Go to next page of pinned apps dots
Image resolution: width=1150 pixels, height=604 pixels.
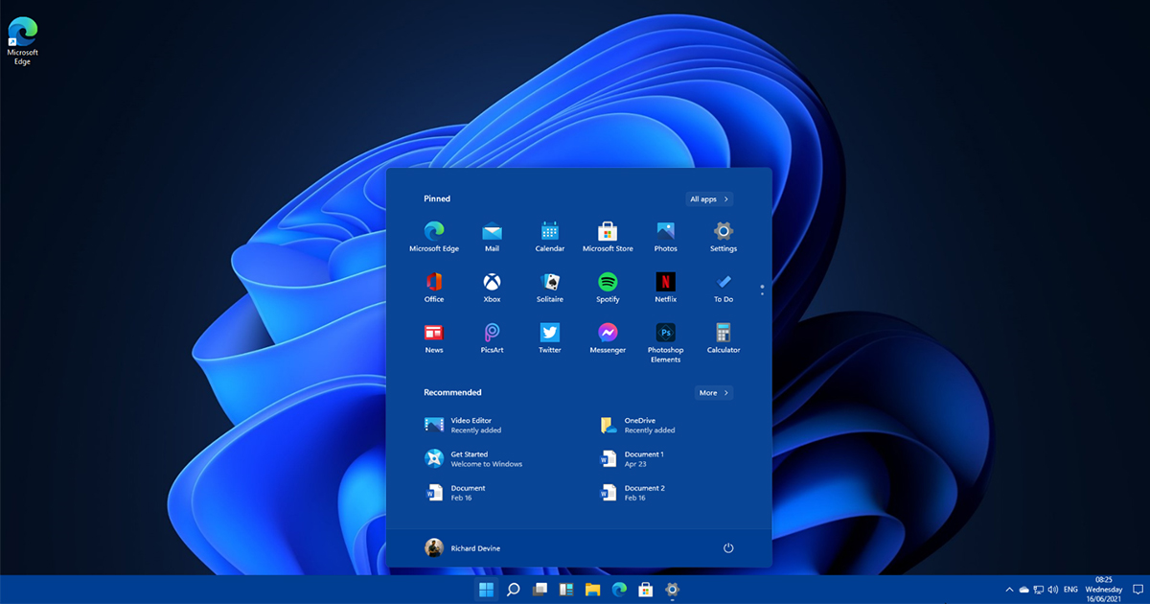pyautogui.click(x=762, y=292)
